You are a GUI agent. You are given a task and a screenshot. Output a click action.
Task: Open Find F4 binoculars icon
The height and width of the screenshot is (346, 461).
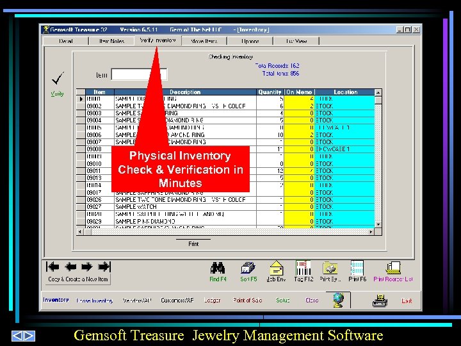click(x=218, y=268)
